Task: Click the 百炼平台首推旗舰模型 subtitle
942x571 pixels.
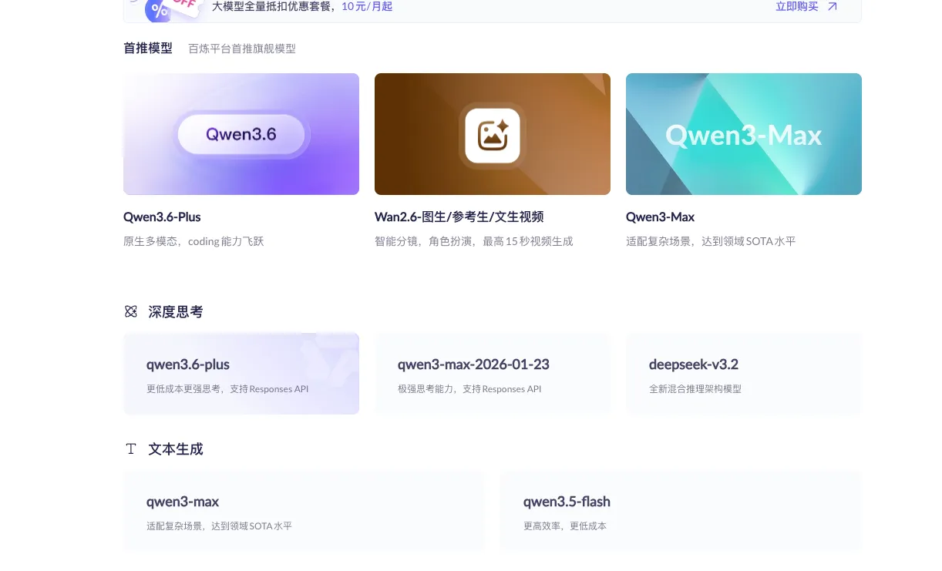Action: click(242, 49)
